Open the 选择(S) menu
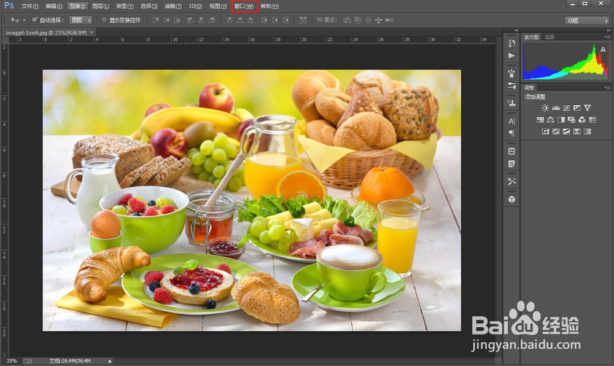This screenshot has width=614, height=366. point(149,6)
